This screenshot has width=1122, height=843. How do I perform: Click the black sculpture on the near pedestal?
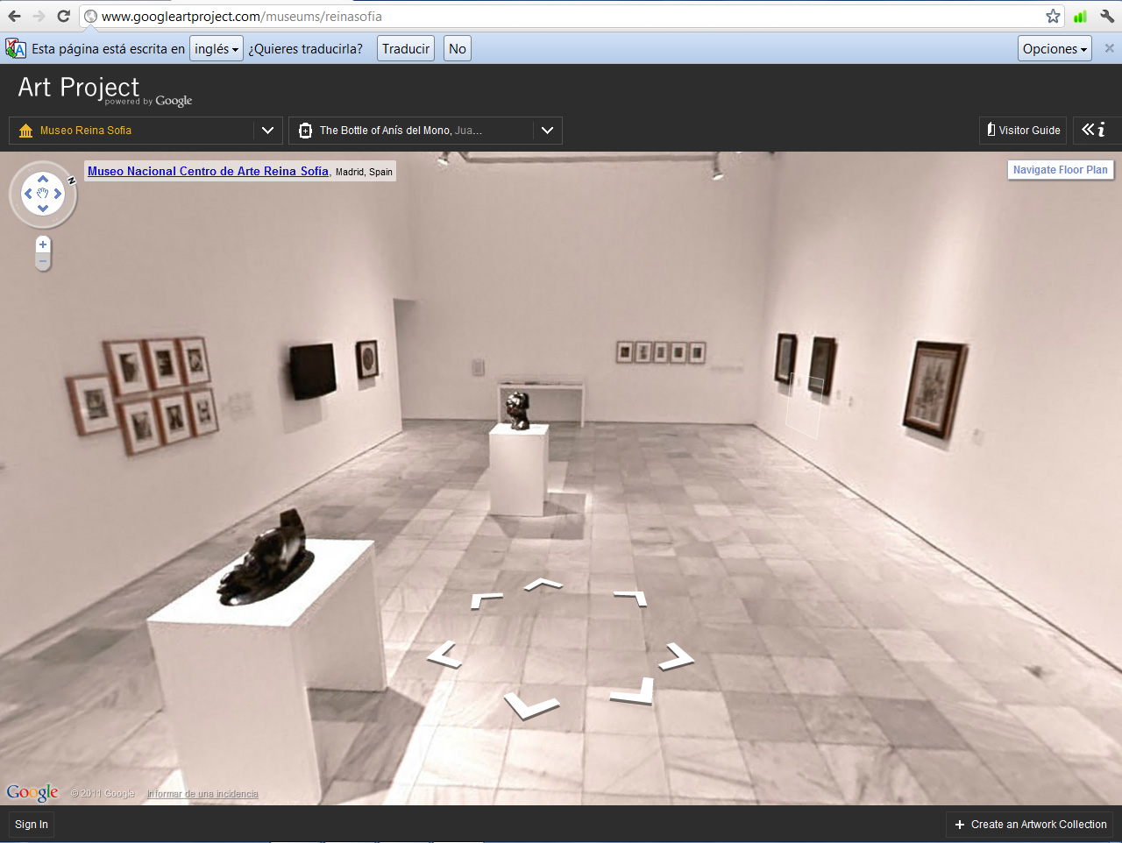coord(266,556)
